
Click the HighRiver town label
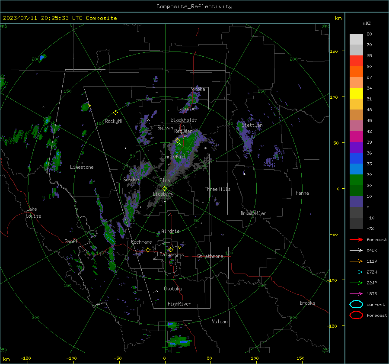coord(179,304)
